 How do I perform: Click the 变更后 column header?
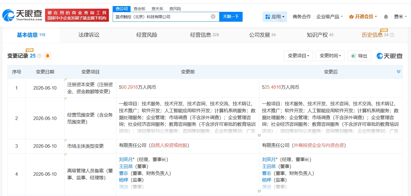pos(331,72)
